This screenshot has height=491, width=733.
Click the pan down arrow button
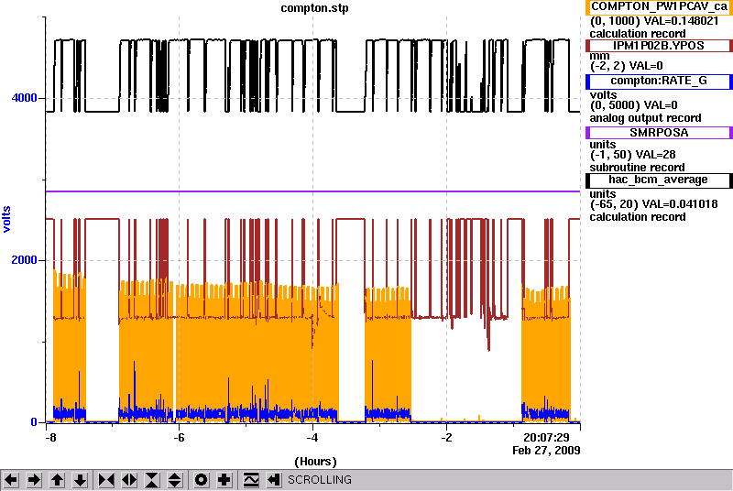click(81, 480)
